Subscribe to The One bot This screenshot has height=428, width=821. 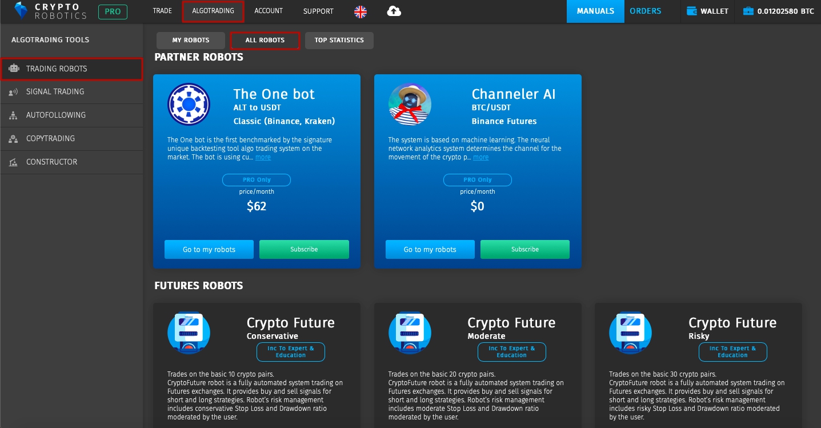(304, 250)
